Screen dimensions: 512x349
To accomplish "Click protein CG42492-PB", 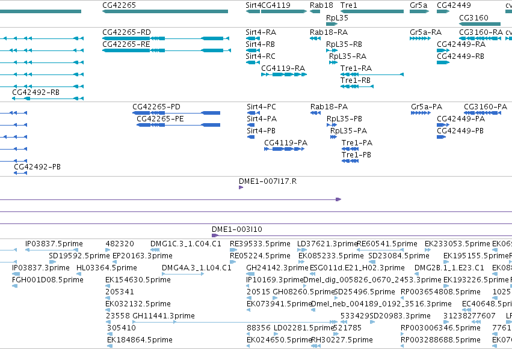I will coord(20,173).
